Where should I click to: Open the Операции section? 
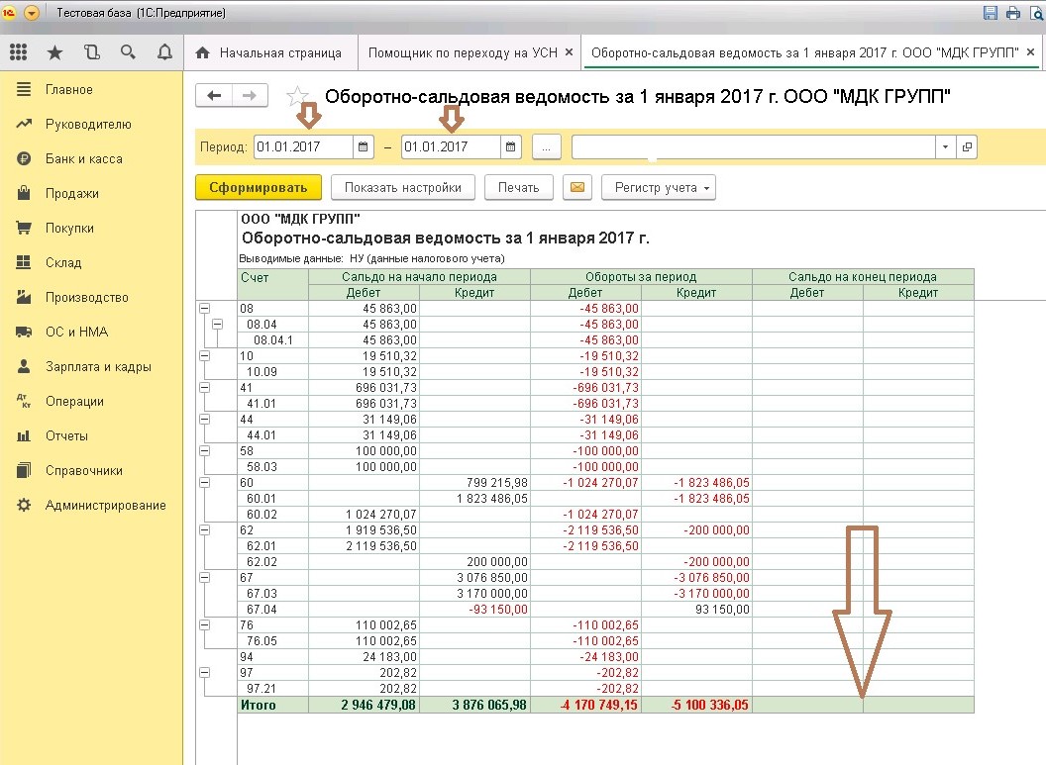pyautogui.click(x=74, y=401)
